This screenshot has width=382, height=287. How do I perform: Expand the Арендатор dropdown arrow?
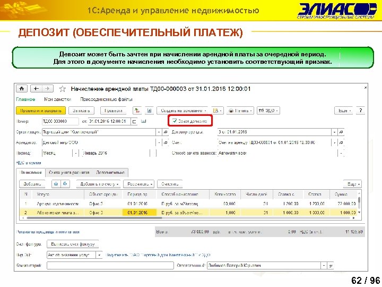[x=159, y=142]
